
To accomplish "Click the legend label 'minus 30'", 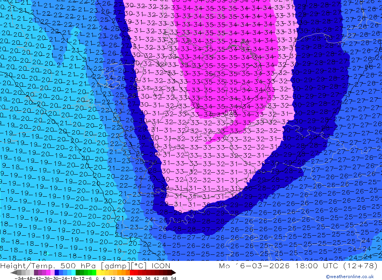I will point(55,278).
